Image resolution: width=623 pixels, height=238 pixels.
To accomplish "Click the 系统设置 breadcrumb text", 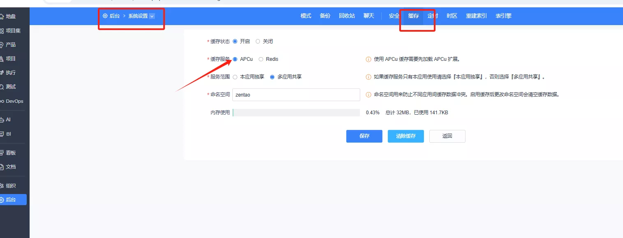I will [x=138, y=16].
